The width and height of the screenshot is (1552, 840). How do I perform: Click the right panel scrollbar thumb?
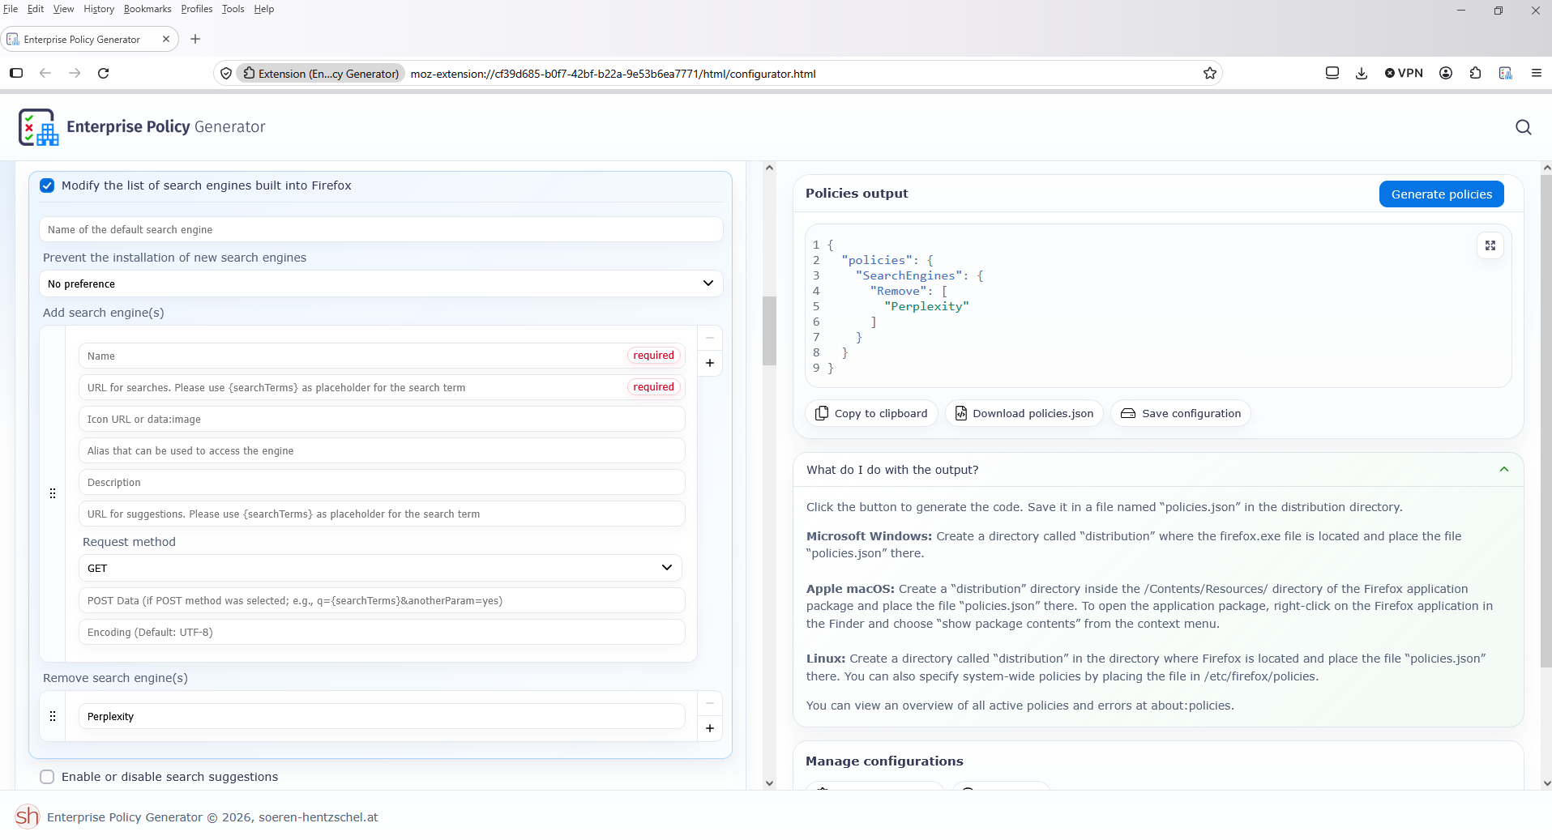(x=1546, y=421)
